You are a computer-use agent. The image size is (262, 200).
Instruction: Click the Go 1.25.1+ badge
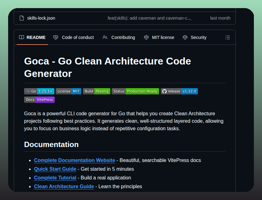pos(39,91)
